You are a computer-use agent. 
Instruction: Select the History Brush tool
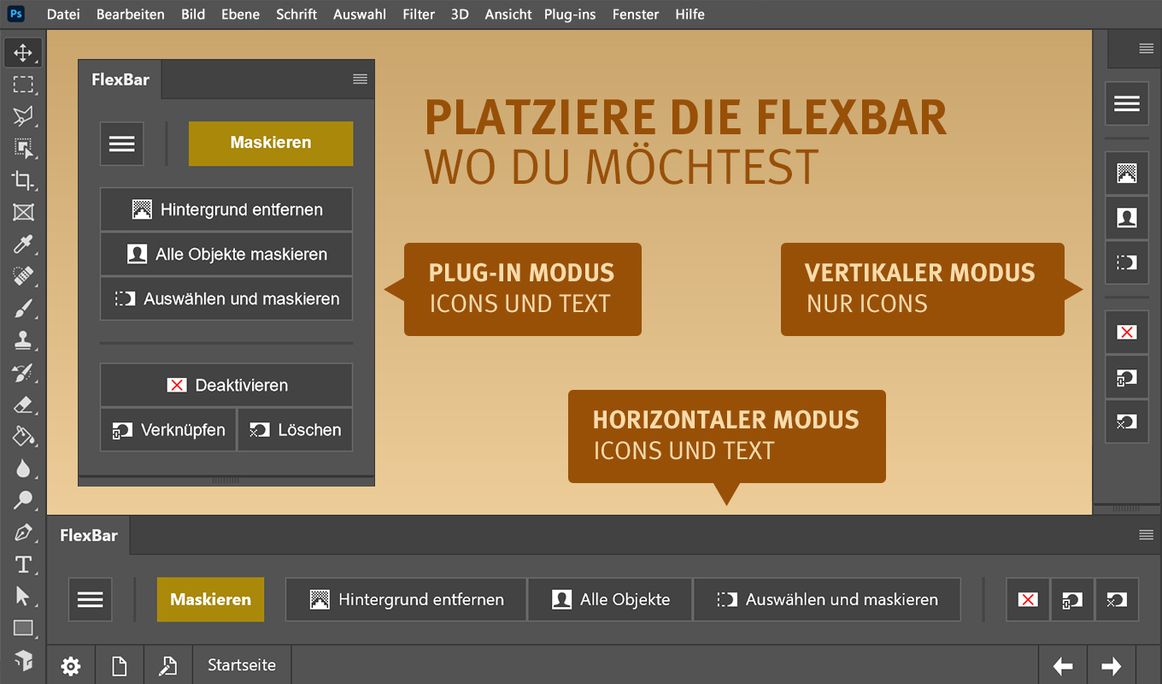[x=23, y=372]
